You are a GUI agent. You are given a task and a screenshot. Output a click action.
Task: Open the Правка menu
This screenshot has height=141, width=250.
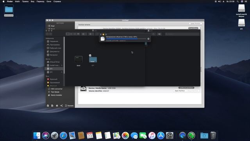pyautogui.click(x=25, y=2)
